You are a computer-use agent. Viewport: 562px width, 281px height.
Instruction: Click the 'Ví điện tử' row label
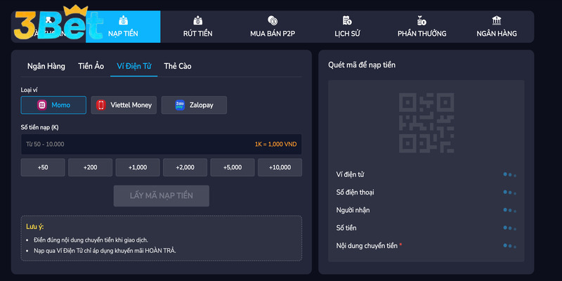pos(350,174)
